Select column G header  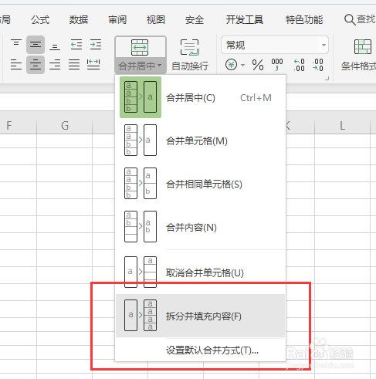pyautogui.click(x=65, y=126)
